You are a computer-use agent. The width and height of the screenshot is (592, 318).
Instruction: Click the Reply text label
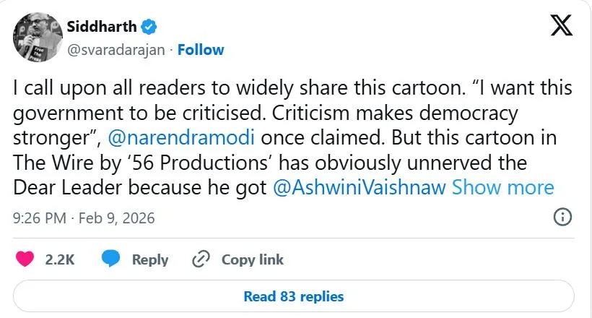(x=150, y=259)
